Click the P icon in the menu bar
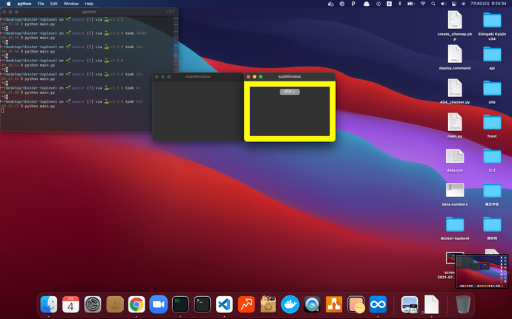This screenshot has height=319, width=512. (353, 4)
